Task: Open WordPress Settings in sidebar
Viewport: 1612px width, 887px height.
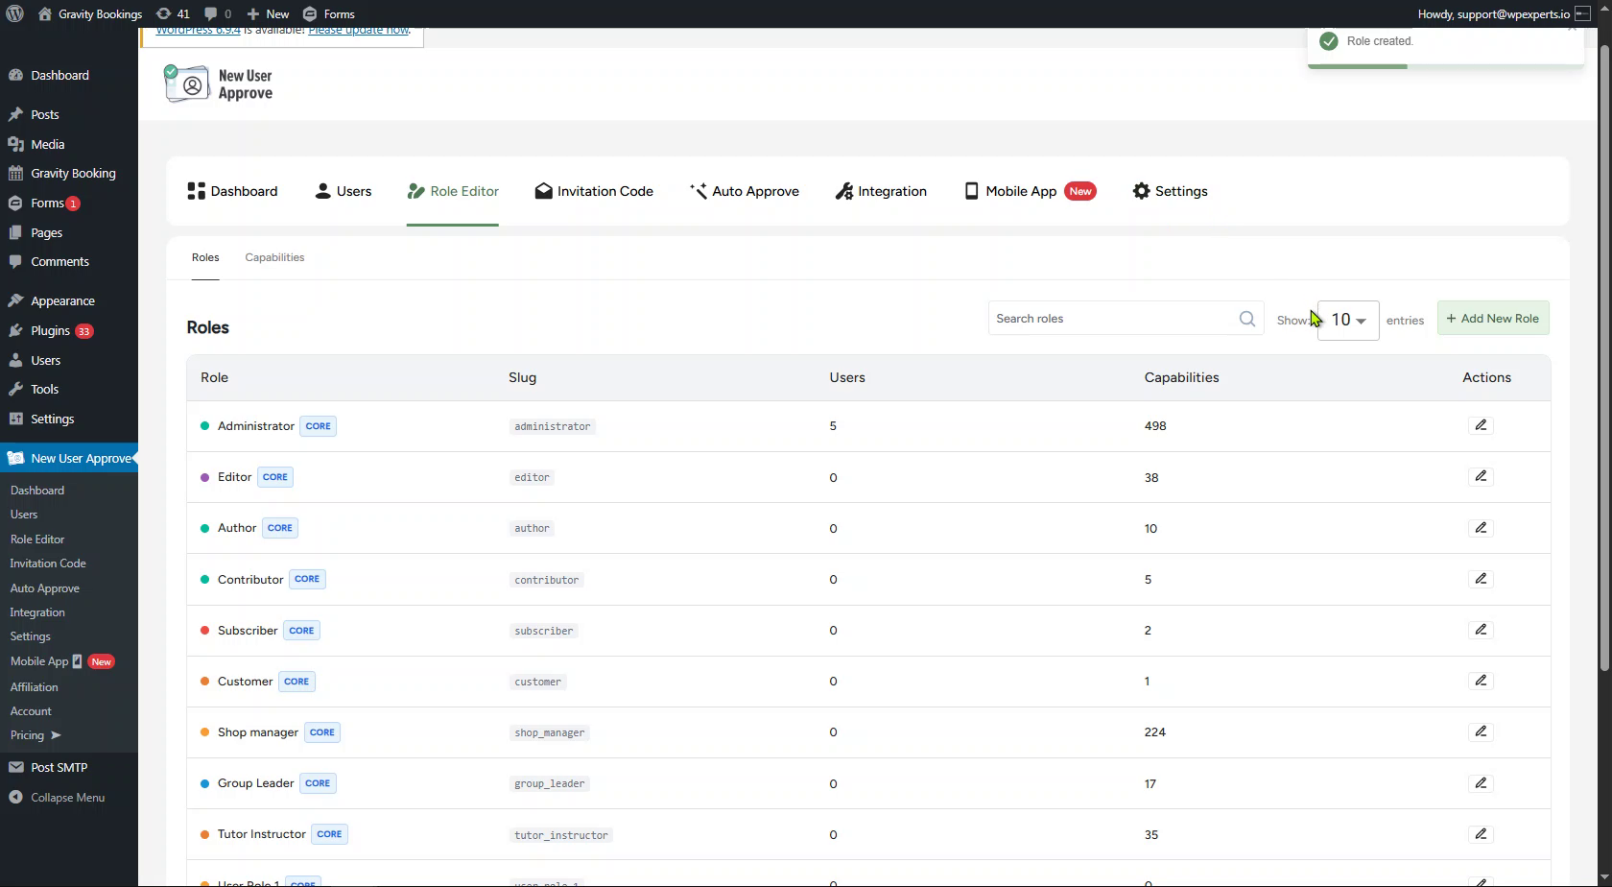Action: 52,420
